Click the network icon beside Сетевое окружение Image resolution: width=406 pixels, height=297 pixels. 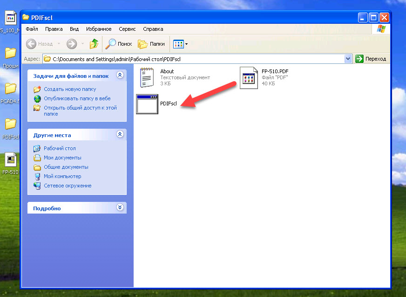pos(37,186)
